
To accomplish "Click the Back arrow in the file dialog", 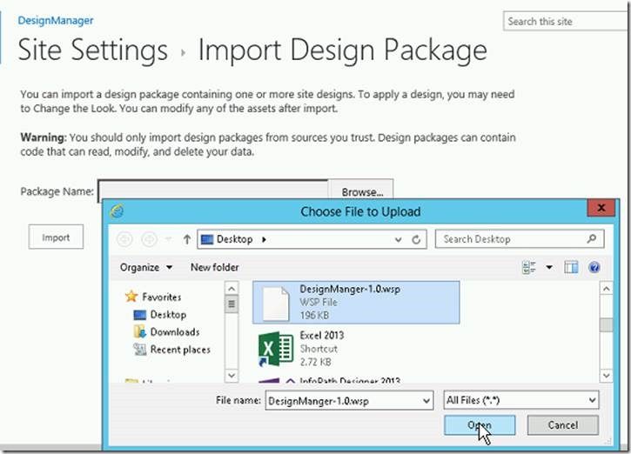I will click(x=124, y=240).
